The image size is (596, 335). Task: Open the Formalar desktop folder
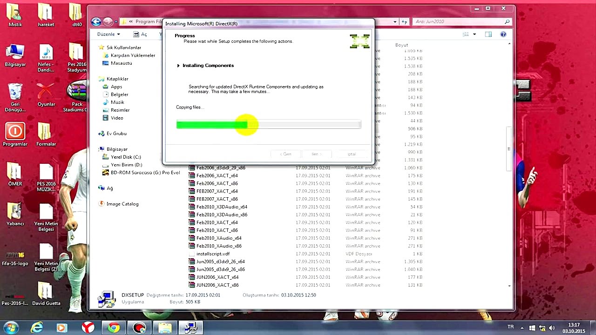click(x=46, y=134)
